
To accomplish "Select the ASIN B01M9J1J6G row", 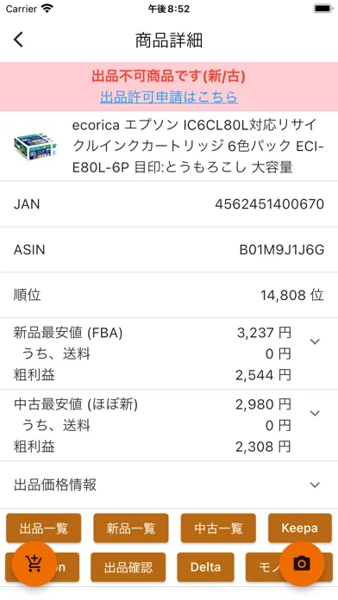I will (169, 249).
